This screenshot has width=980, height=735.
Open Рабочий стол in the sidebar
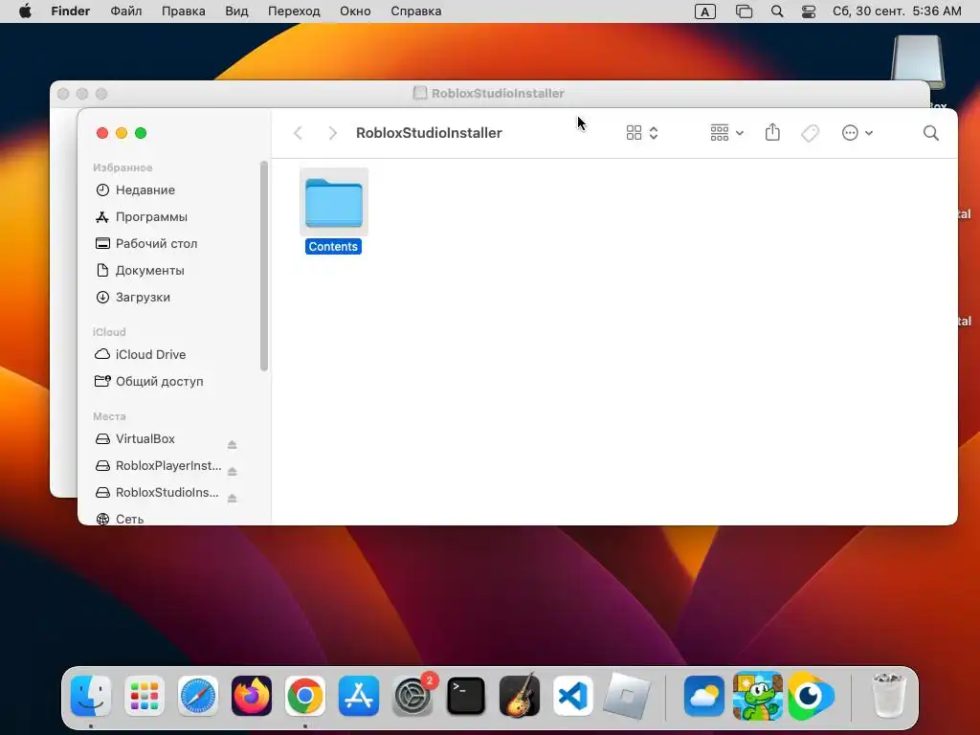(x=156, y=244)
